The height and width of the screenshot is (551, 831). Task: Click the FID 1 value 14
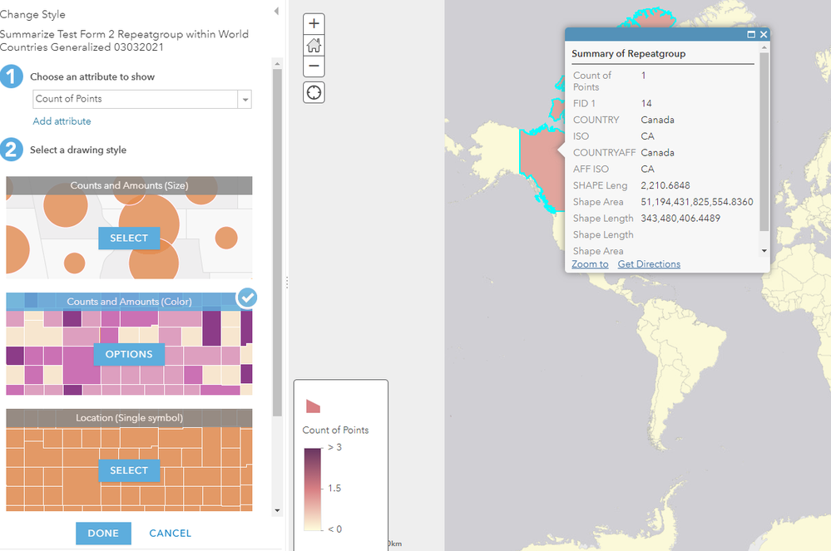pos(646,104)
